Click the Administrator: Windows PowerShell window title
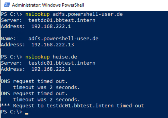 [48, 5]
